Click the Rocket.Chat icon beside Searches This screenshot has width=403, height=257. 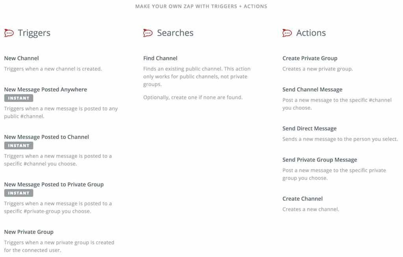(148, 33)
